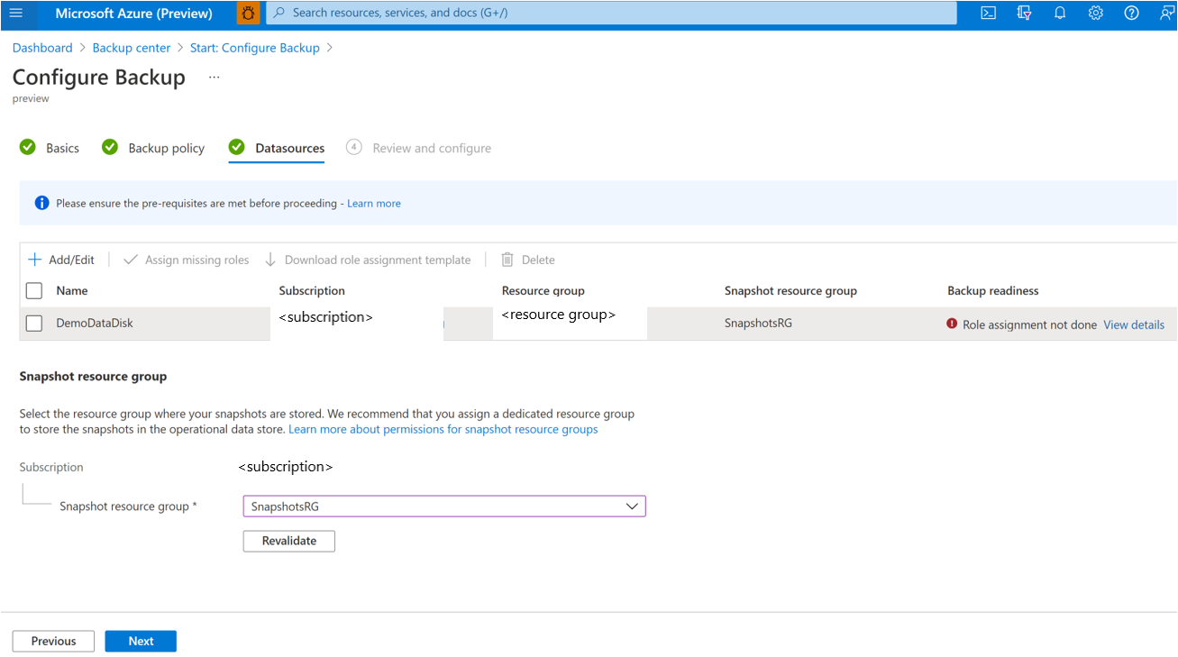
Task: Open portal settings gear
Action: point(1095,14)
